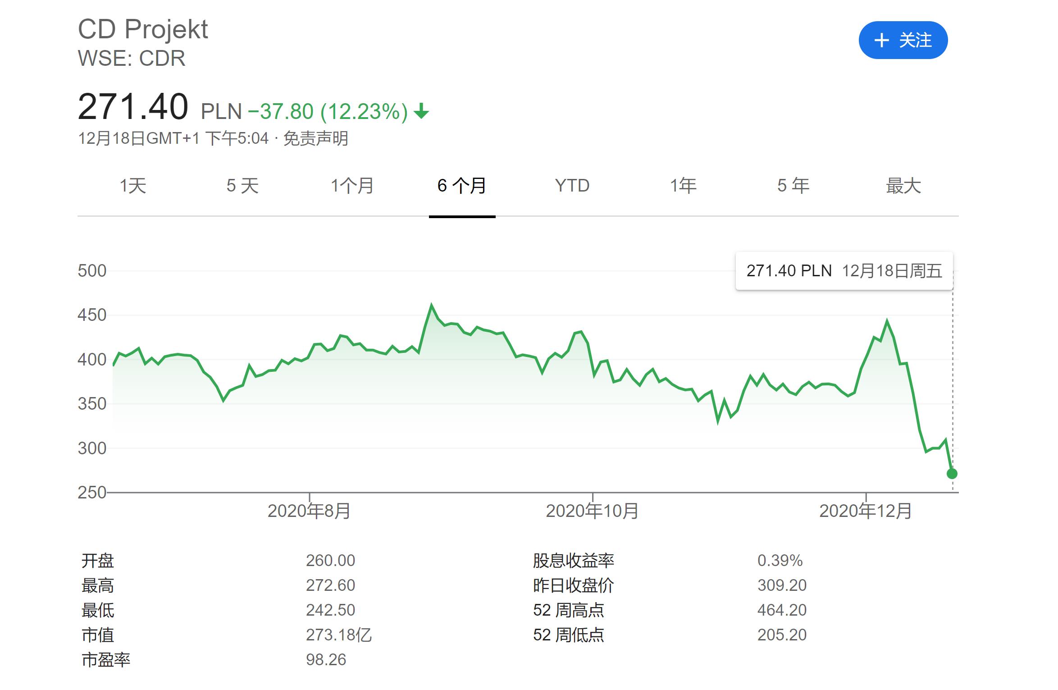Screen dimensions: 1058x690
Task: Click the dividend yield value 0.39%
Action: pyautogui.click(x=780, y=561)
